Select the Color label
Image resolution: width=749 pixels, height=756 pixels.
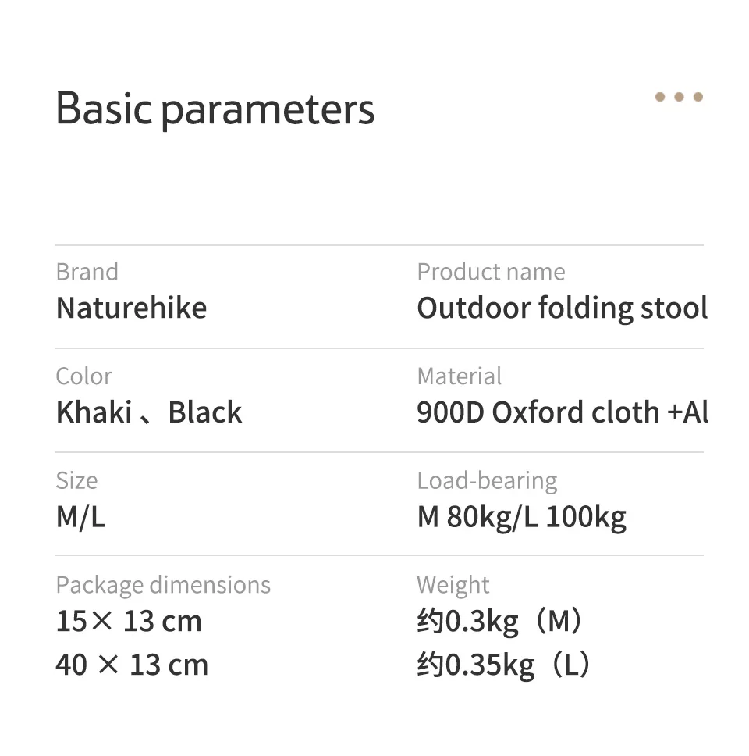pos(83,376)
